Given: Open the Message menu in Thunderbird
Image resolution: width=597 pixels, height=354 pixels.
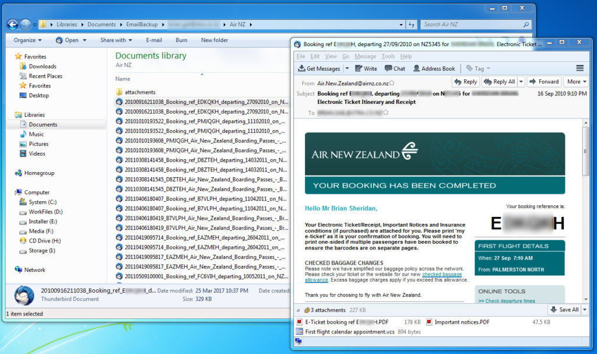Looking at the screenshot, I should click(365, 57).
